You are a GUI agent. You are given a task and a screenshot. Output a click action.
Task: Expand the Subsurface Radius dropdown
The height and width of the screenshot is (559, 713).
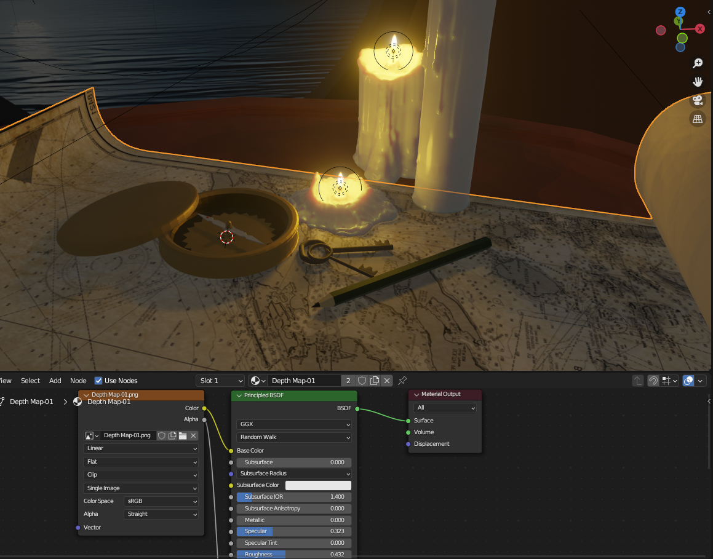[x=293, y=474]
